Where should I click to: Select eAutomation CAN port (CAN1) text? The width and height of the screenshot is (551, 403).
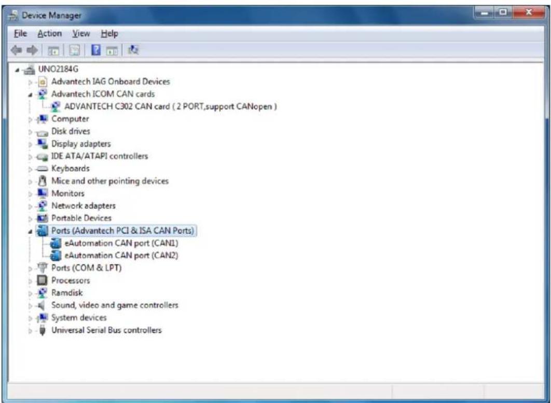coord(121,243)
